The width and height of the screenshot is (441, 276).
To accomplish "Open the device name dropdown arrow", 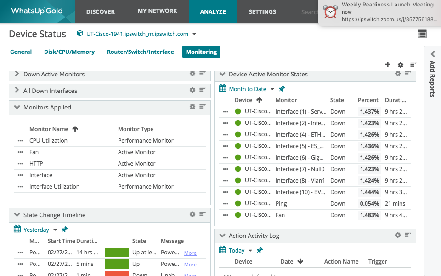I will point(194,34).
